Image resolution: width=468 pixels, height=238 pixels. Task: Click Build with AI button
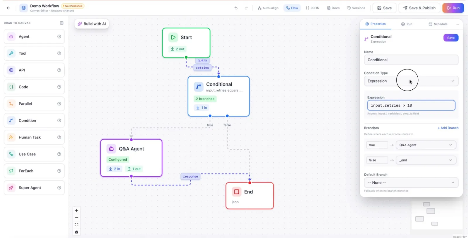(92, 24)
